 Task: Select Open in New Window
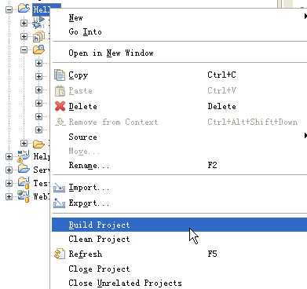point(179,53)
